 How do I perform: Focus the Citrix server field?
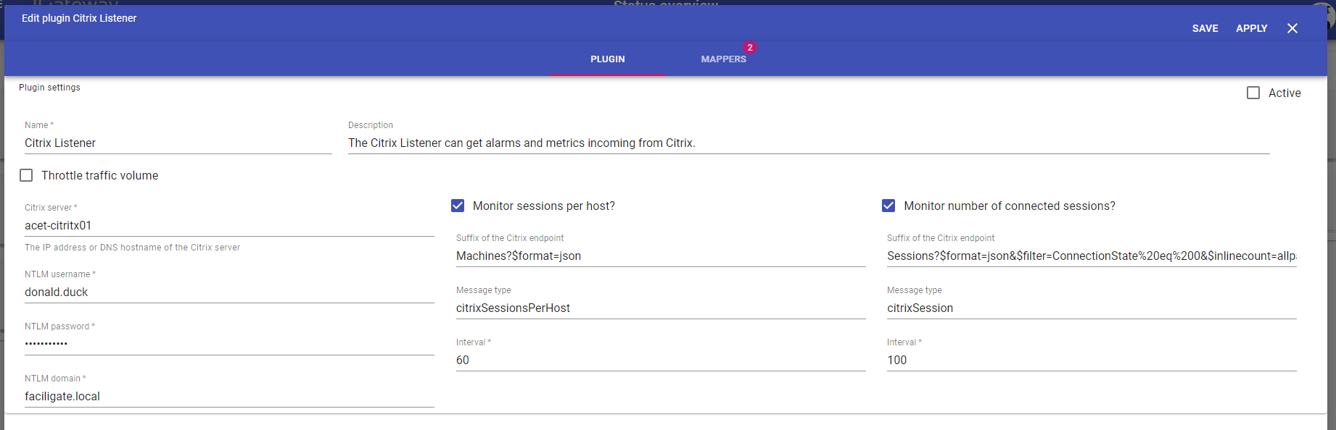pyautogui.click(x=228, y=226)
